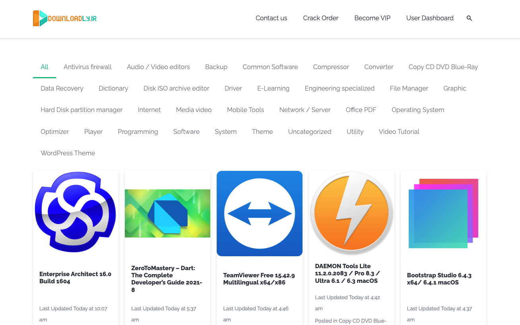Click 'Last Updated Today at 4:42 am' text
520x325 pixels.
tap(347, 303)
